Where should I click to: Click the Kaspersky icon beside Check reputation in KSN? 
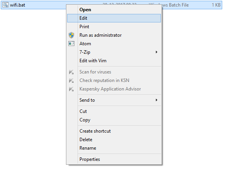tap(71, 80)
